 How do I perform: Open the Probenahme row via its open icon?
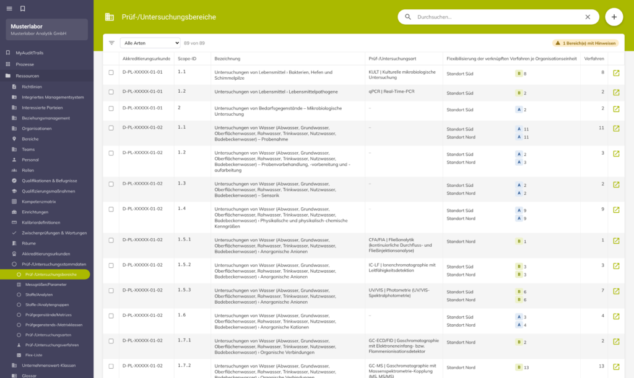coord(616,129)
